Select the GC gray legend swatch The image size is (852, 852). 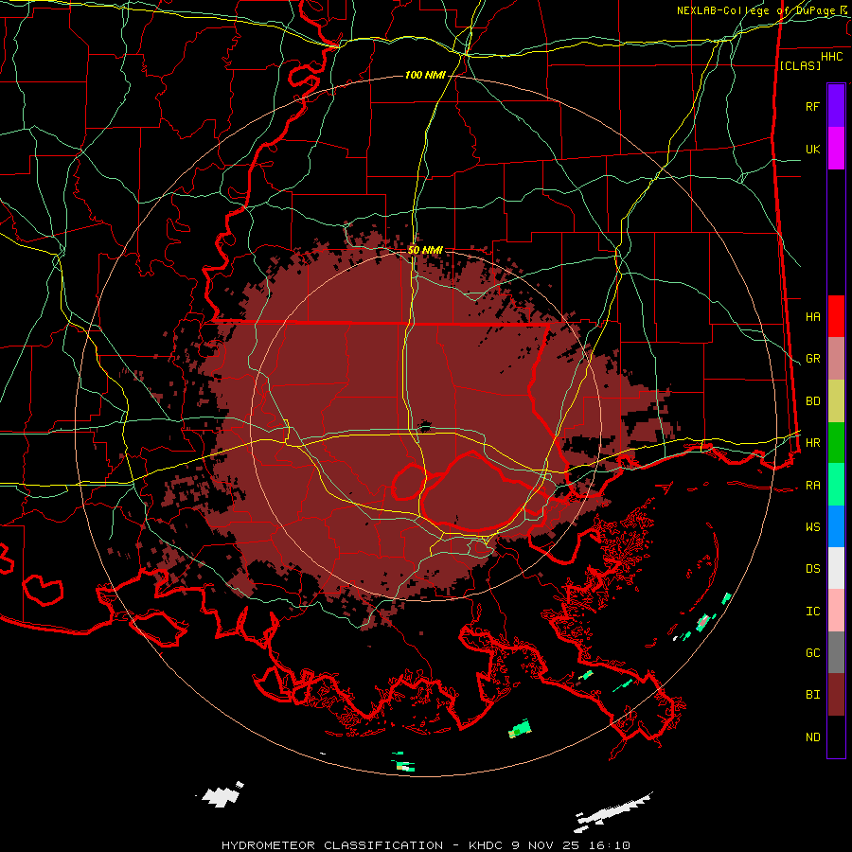(836, 652)
